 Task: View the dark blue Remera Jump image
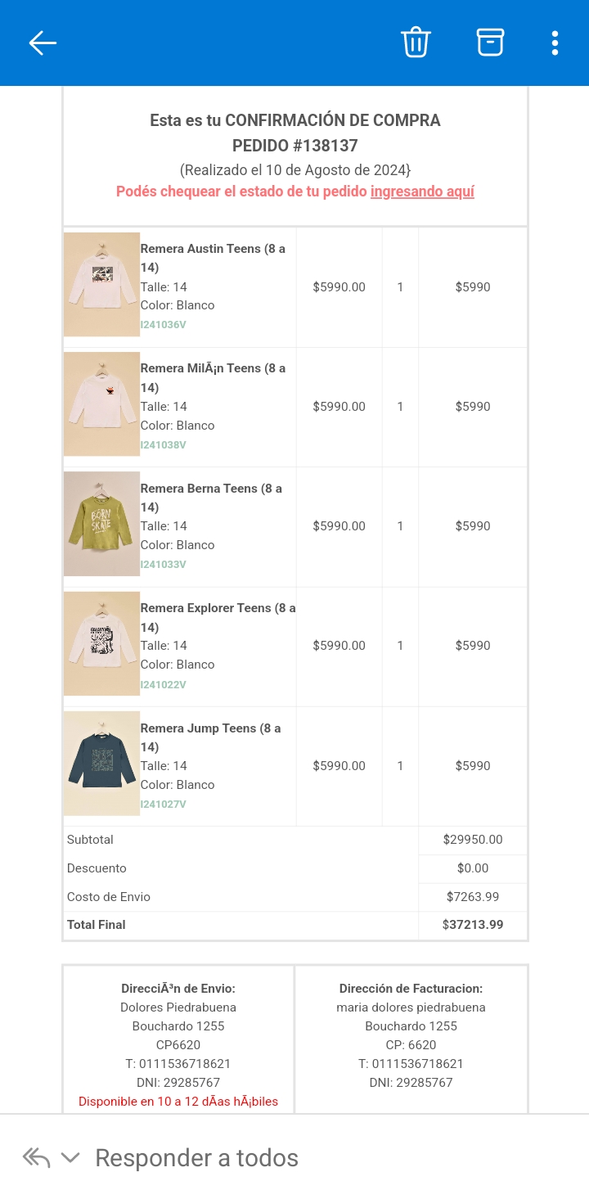click(x=101, y=764)
